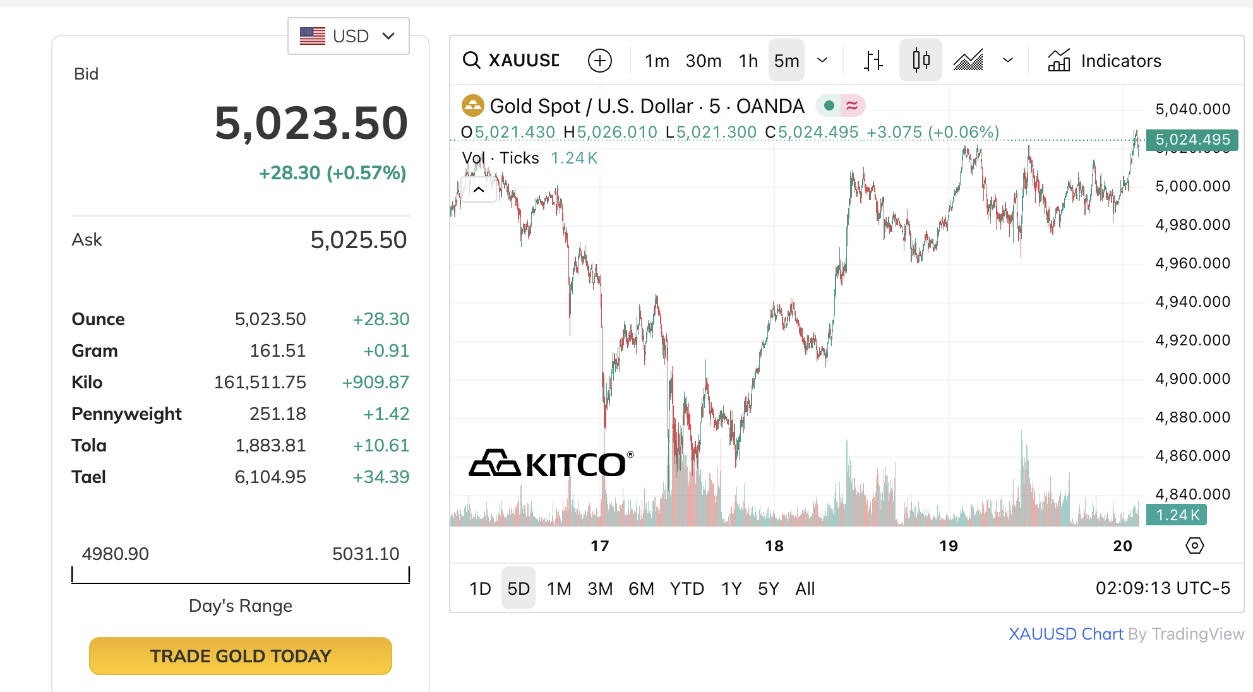1253x692 pixels.
Task: Expand the chart style dropdown arrow
Action: [x=1008, y=61]
